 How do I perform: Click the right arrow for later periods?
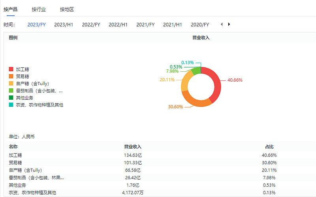[229, 24]
